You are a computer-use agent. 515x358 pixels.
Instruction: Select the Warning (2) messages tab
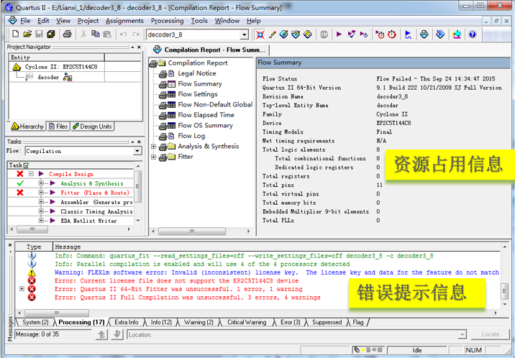point(199,322)
